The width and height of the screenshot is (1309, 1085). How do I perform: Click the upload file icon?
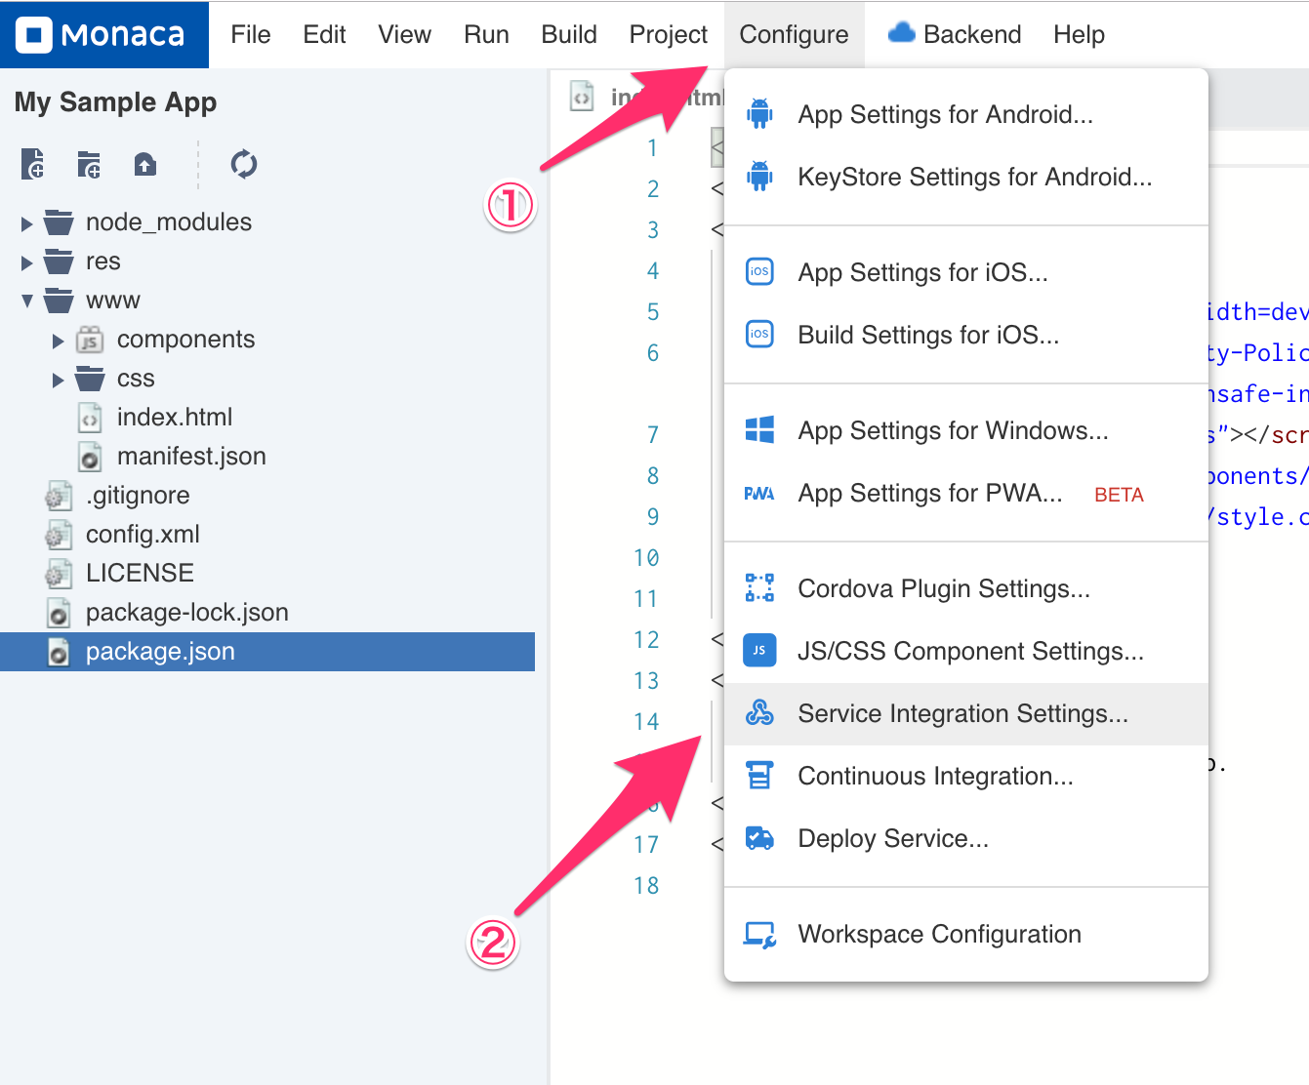click(x=145, y=164)
